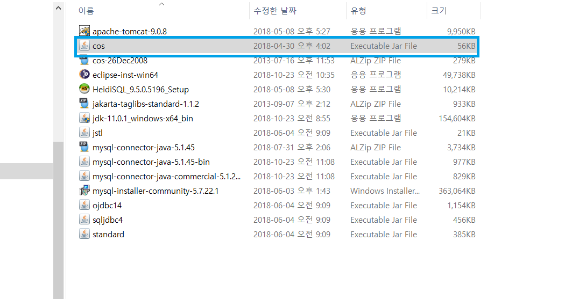579x299 pixels.
Task: Click the mysql-installer-community-5.7.22.1 icon
Action: click(x=84, y=191)
